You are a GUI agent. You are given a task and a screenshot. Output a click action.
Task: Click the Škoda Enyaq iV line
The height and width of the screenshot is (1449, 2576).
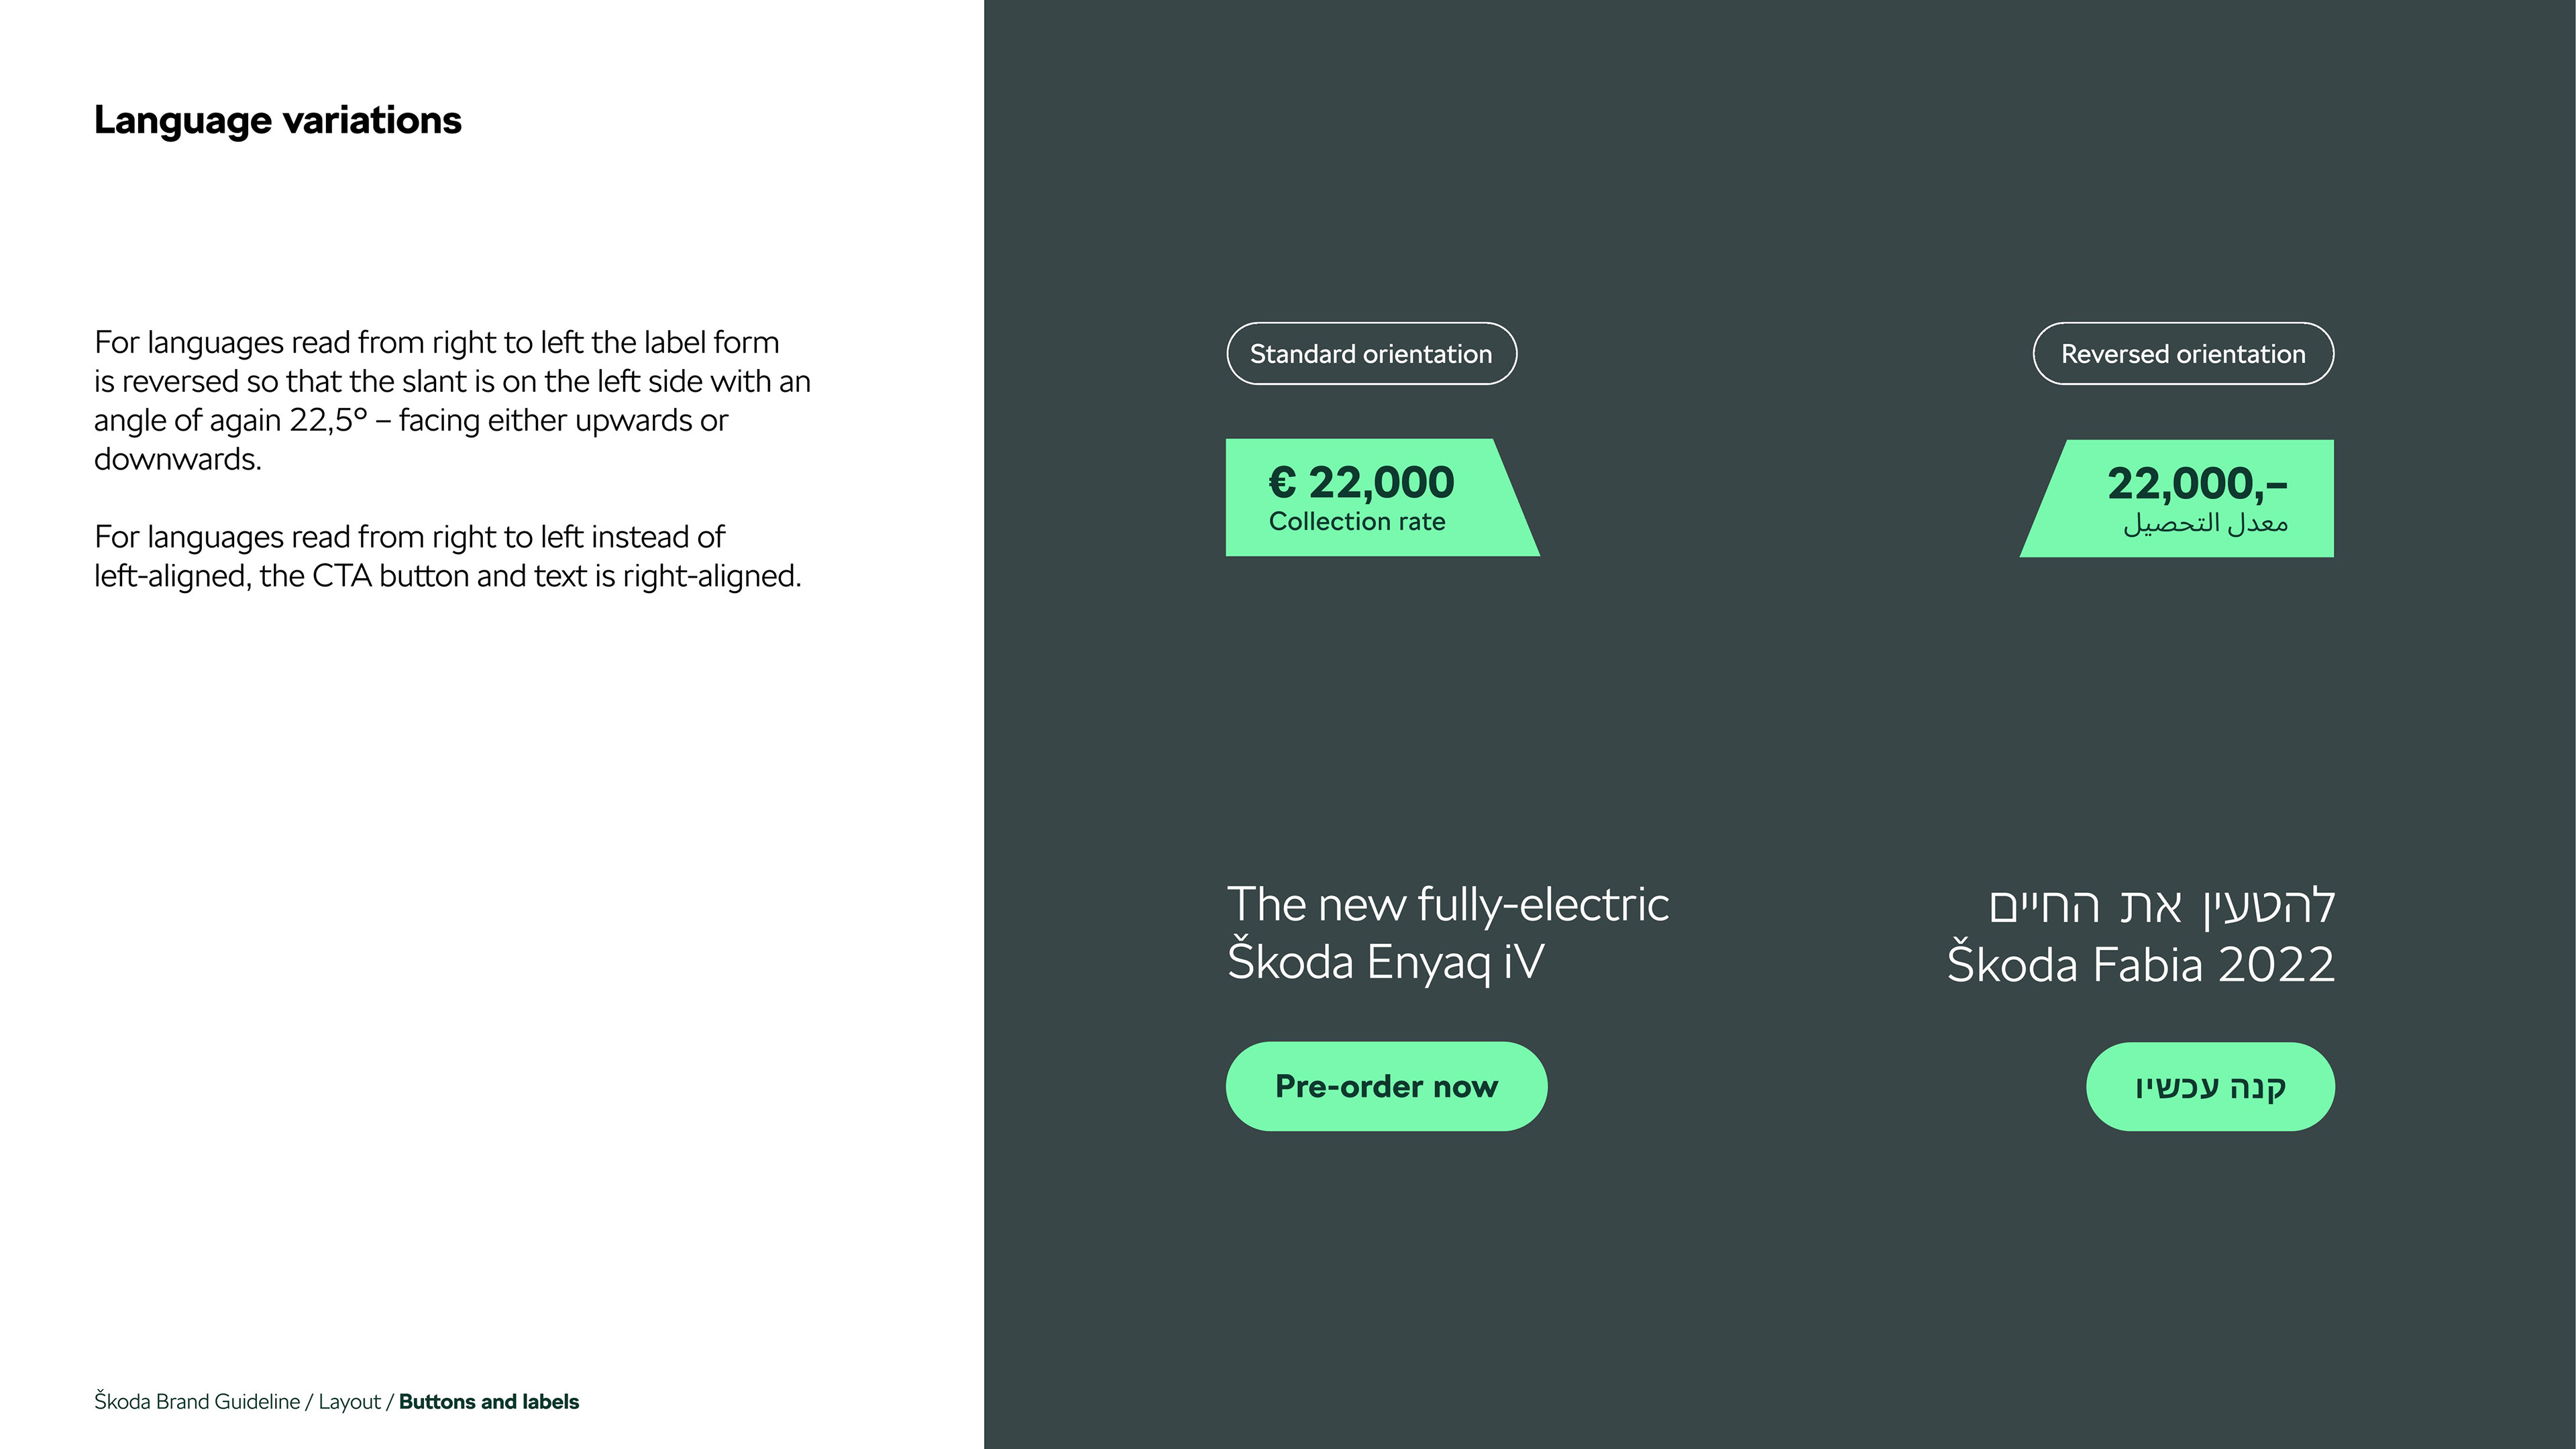[x=1385, y=962]
